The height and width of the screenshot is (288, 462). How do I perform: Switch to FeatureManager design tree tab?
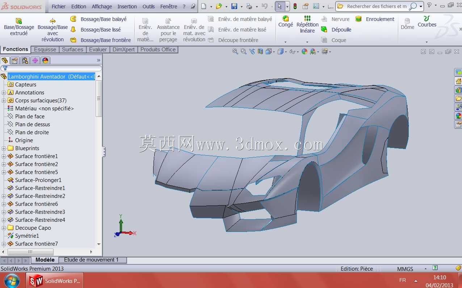pyautogui.click(x=5, y=60)
